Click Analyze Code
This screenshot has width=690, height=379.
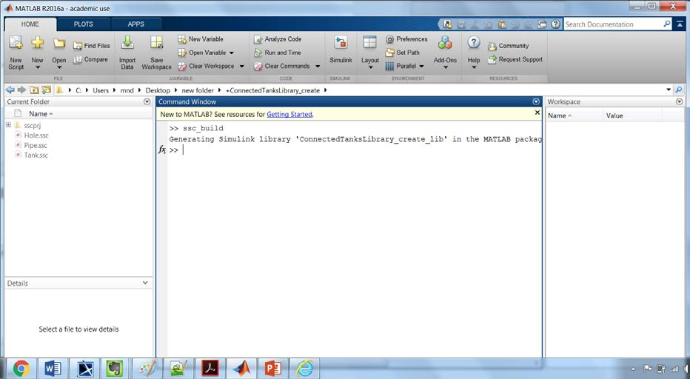pos(278,39)
